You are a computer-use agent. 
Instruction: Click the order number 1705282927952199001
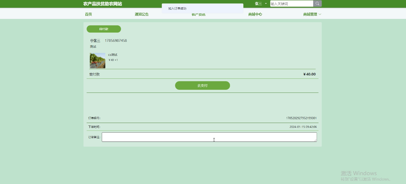point(301,118)
